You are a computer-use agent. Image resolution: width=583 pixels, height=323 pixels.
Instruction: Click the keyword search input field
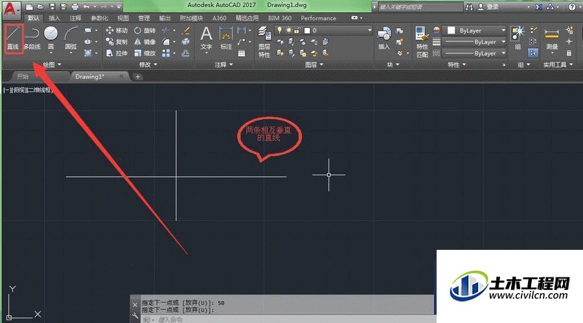tap(420, 6)
